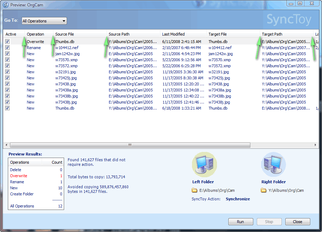Select the w73438b.jpg source file cell
Viewport: 322px width, 232px height.
pyautogui.click(x=67, y=96)
